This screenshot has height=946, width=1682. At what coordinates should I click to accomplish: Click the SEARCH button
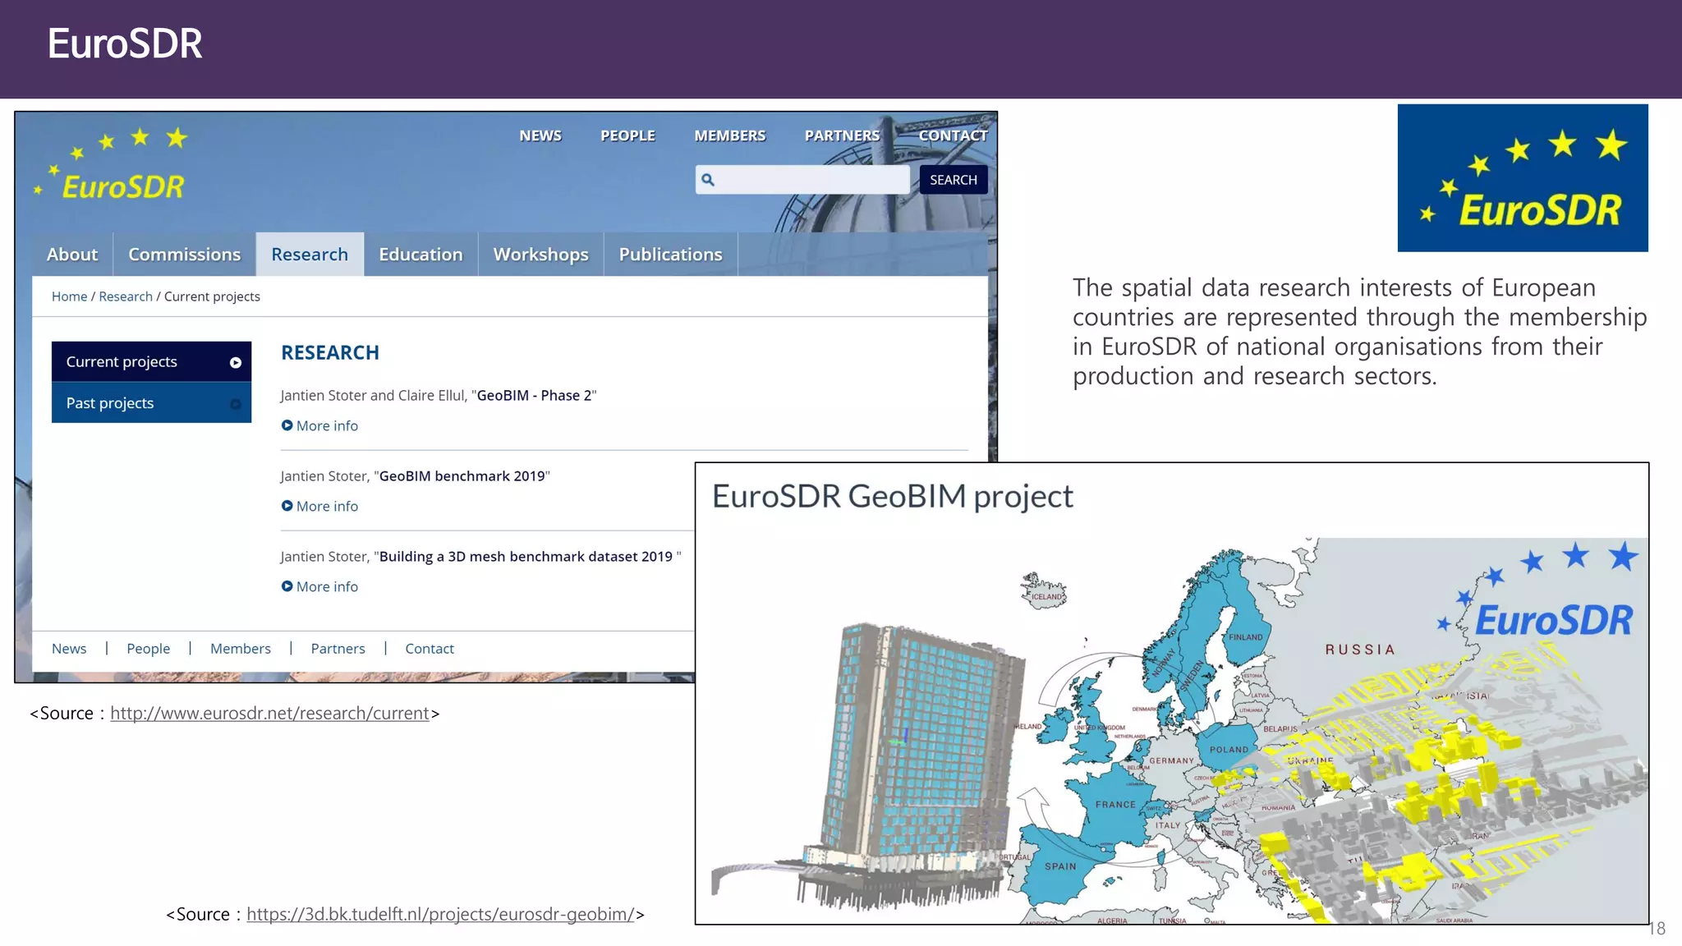pos(954,180)
